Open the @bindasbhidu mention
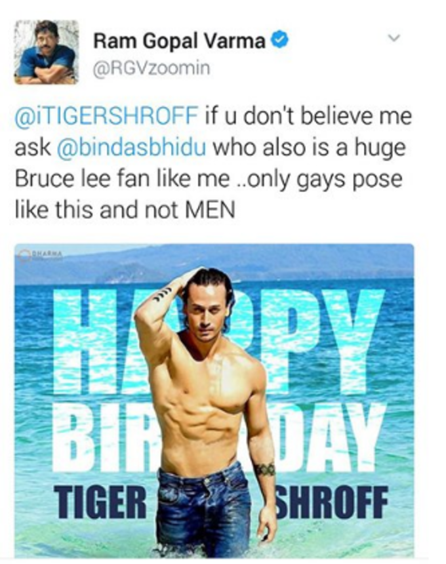This screenshot has height=564, width=446. click(x=132, y=148)
